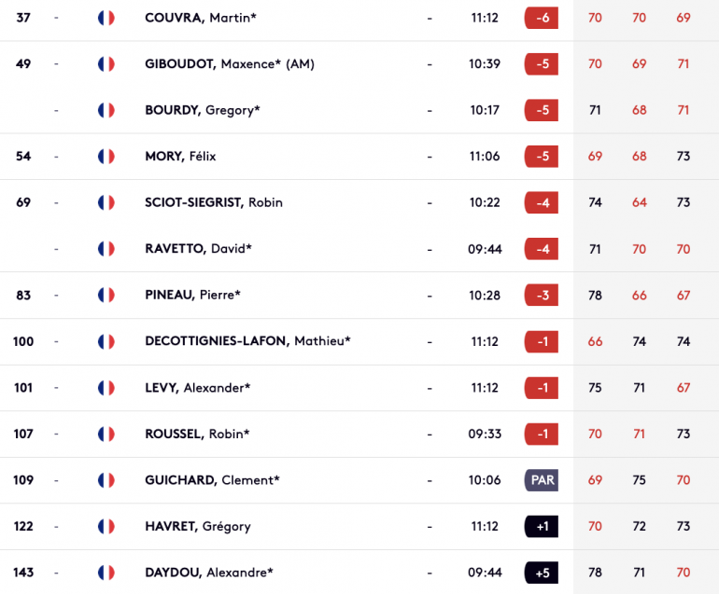Click GUICHARD, Clement's PAR score badge

click(542, 480)
